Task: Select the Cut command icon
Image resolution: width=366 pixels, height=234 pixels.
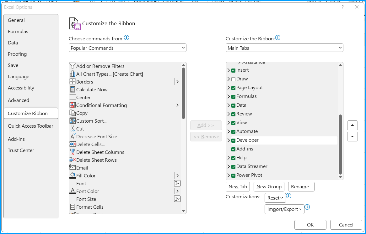Action: pyautogui.click(x=73, y=129)
